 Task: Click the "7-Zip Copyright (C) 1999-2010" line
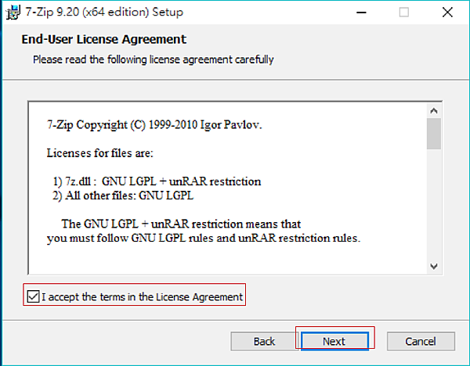(154, 124)
